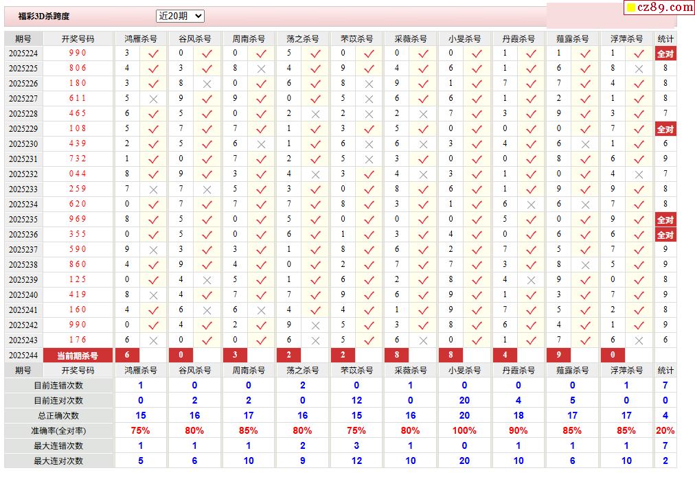This screenshot has height=477, width=695.
Task: Click 蕴藉 current kill number 9 badge
Action: pyautogui.click(x=559, y=355)
